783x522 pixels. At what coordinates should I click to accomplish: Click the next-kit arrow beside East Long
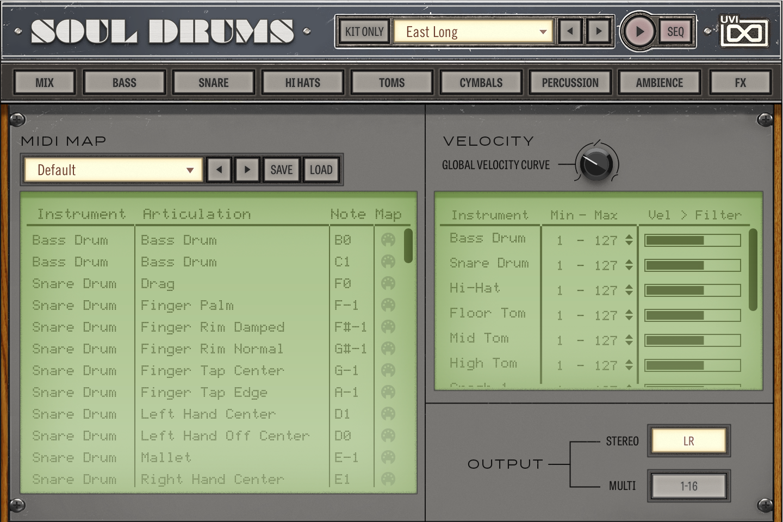599,31
